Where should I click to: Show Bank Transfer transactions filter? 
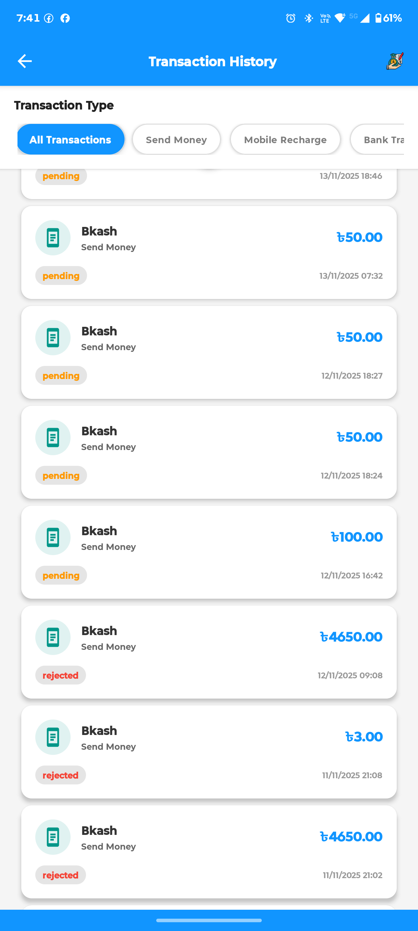[x=382, y=139]
